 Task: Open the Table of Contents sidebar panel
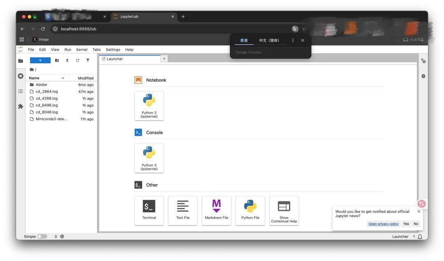pos(21,91)
